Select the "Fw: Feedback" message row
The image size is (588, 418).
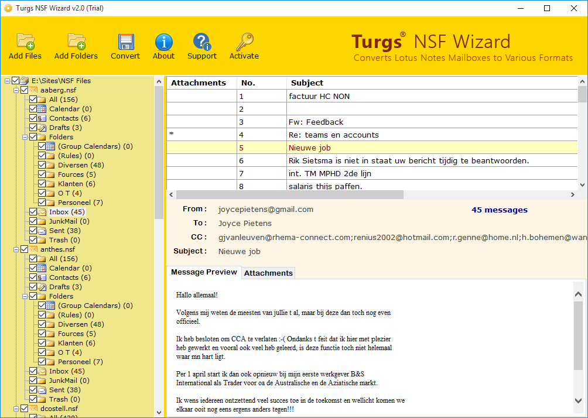click(372, 122)
